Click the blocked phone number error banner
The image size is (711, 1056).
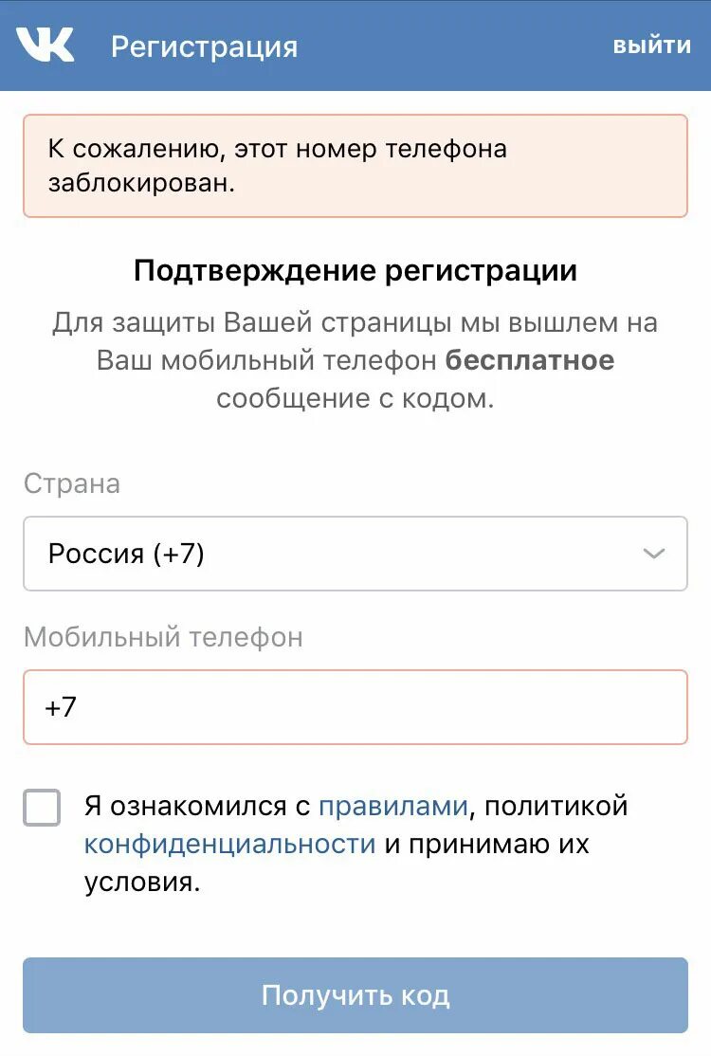(x=355, y=166)
